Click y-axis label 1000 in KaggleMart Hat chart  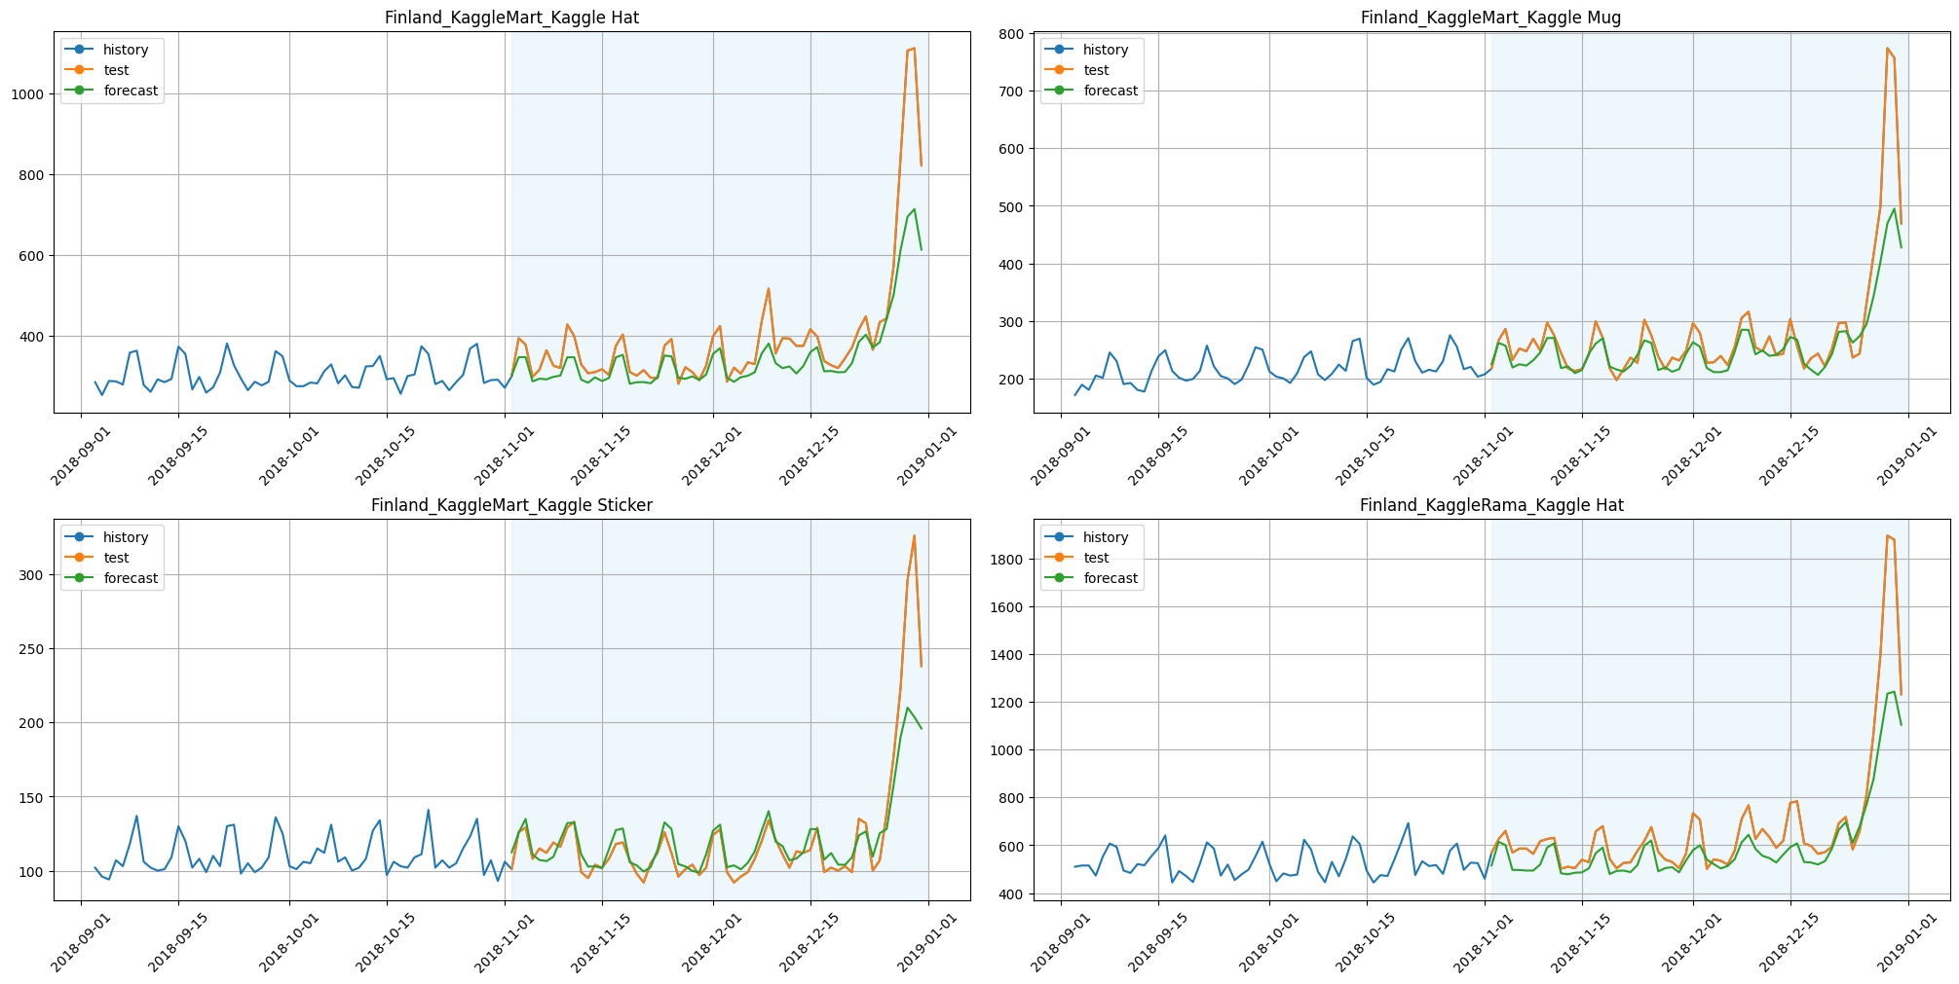coord(29,94)
